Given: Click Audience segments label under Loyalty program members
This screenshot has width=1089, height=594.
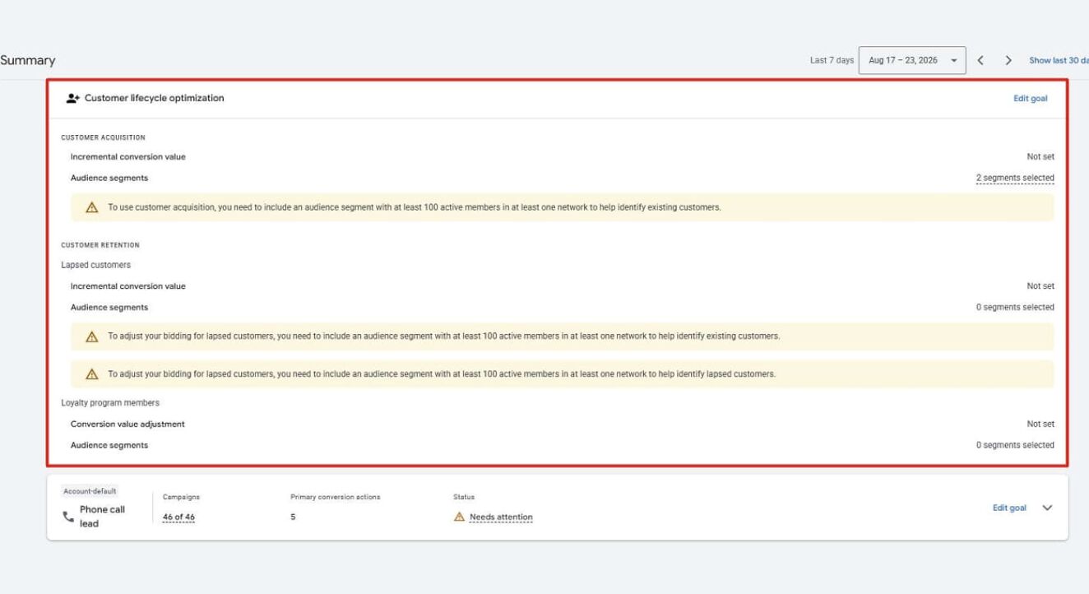Looking at the screenshot, I should (109, 445).
